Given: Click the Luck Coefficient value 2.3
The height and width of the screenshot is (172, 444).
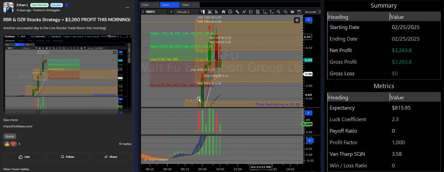Looking at the screenshot, I should pos(395,119).
